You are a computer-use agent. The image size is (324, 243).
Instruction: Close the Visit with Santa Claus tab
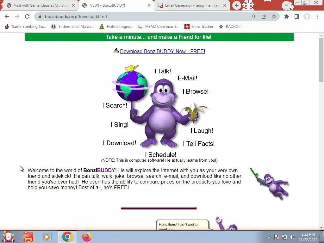(x=73, y=5)
